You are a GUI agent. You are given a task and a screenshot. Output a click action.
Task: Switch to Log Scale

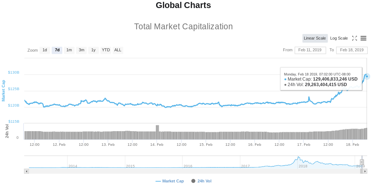pos(339,38)
